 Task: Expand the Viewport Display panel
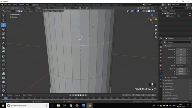click(171, 96)
